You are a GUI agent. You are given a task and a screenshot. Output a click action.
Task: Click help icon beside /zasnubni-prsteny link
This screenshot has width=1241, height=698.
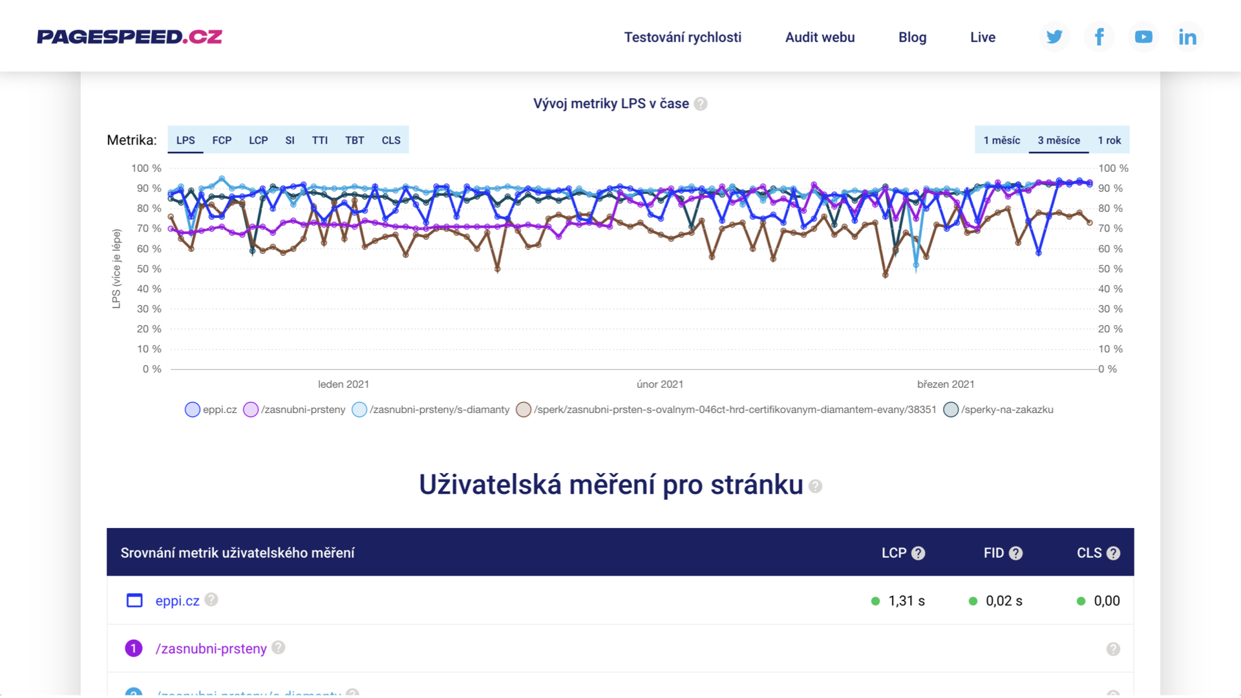279,648
